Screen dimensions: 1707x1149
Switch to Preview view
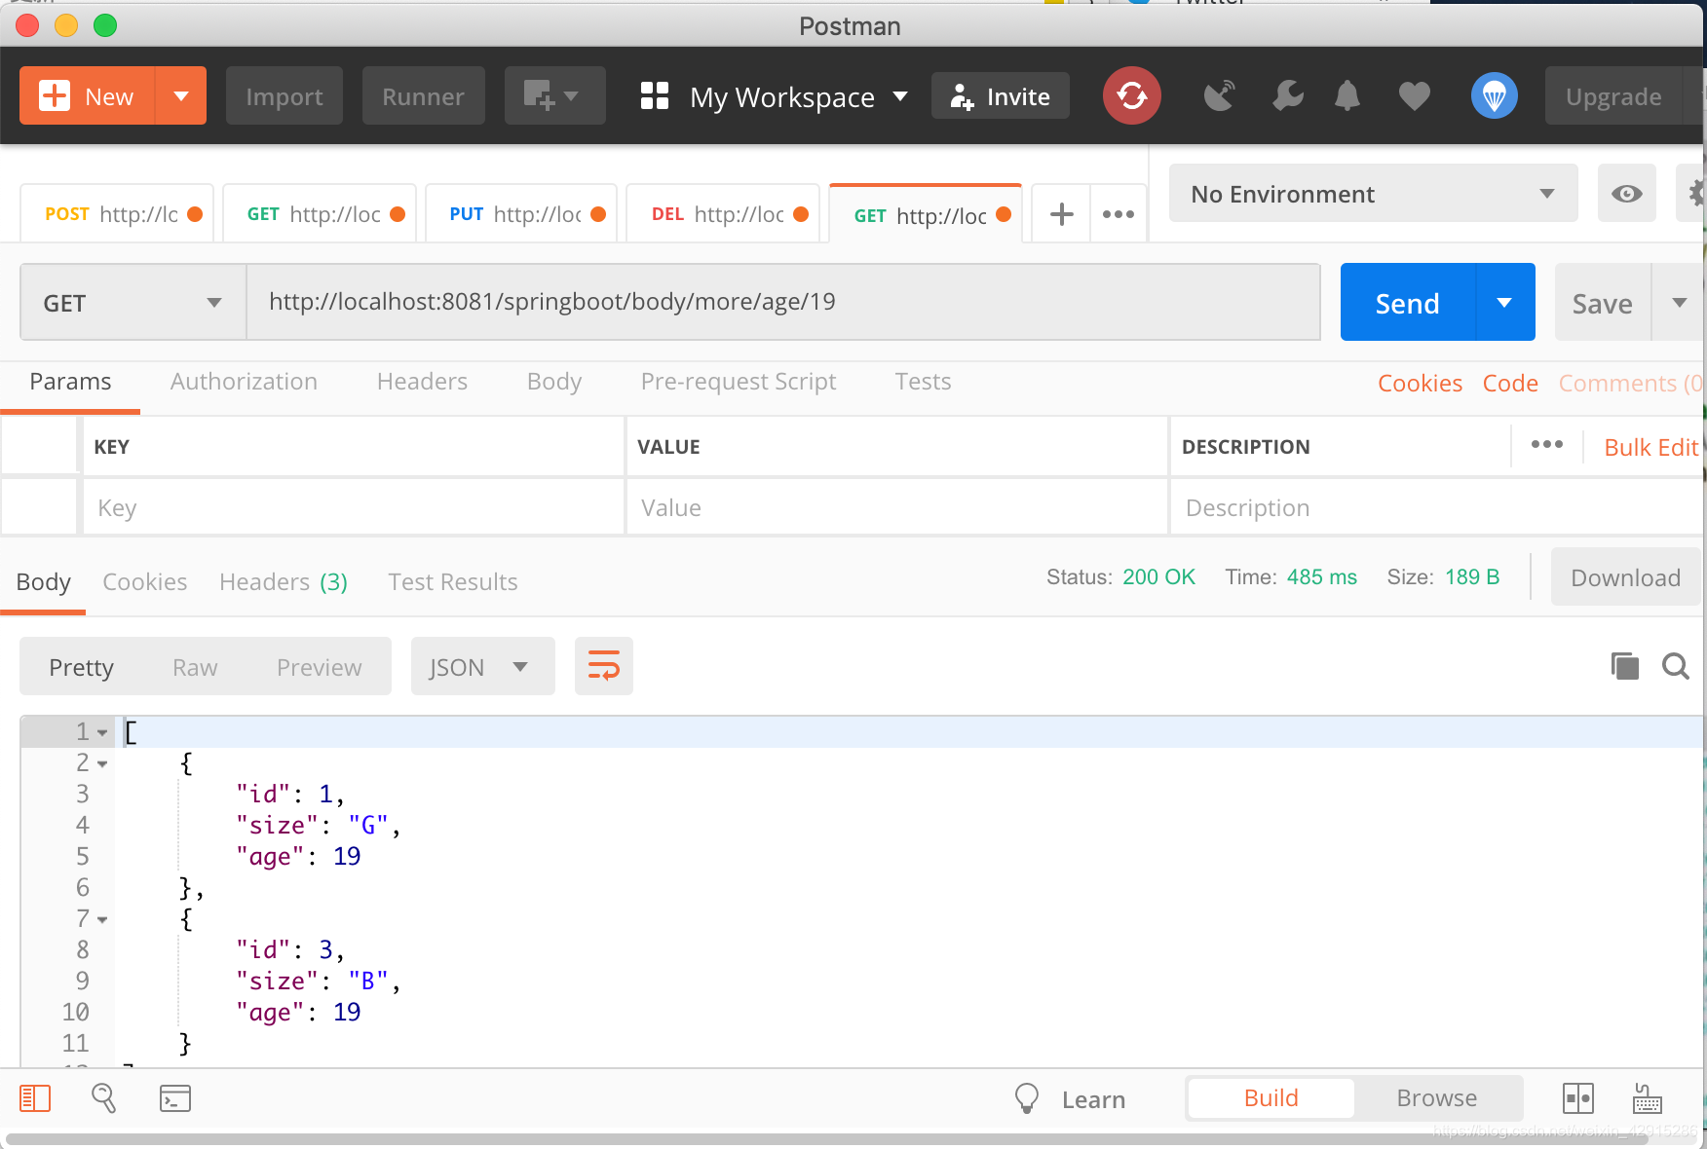click(319, 667)
